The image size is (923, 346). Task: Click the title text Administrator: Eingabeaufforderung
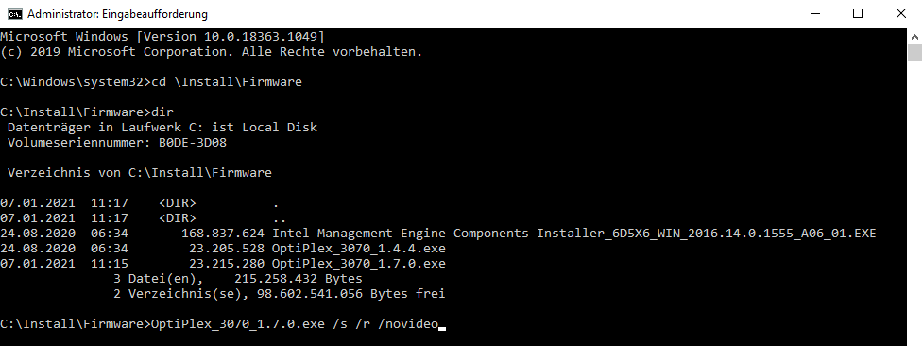118,14
